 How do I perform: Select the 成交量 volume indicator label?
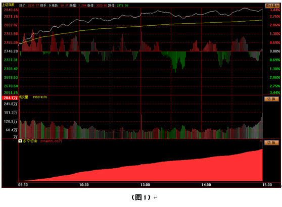coord(24,97)
